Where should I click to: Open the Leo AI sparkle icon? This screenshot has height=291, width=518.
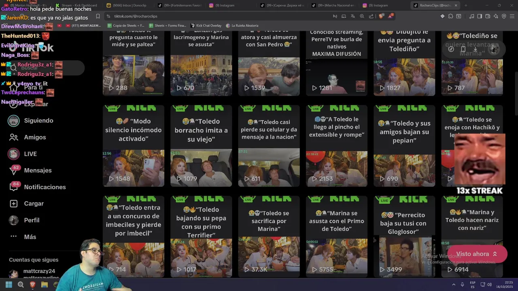[496, 16]
